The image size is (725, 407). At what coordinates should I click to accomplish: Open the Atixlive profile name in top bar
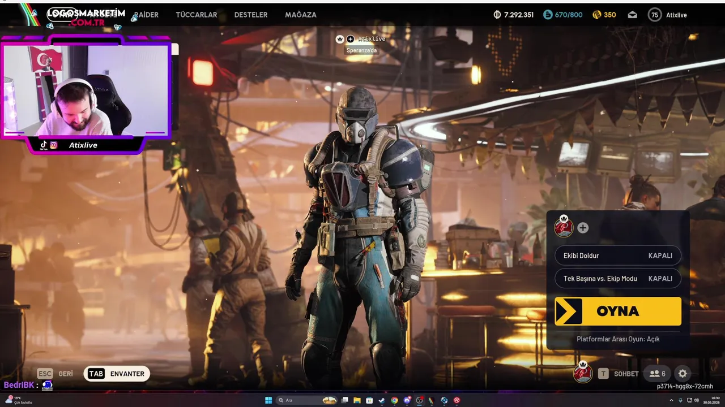(676, 15)
